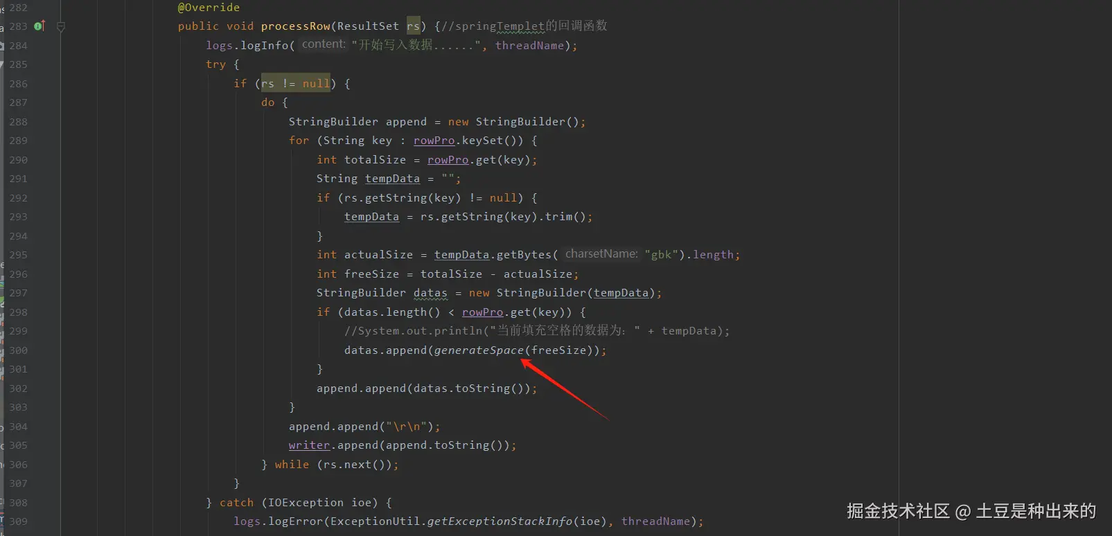Click the while keyword on line 306
1112x536 pixels.
point(292,465)
